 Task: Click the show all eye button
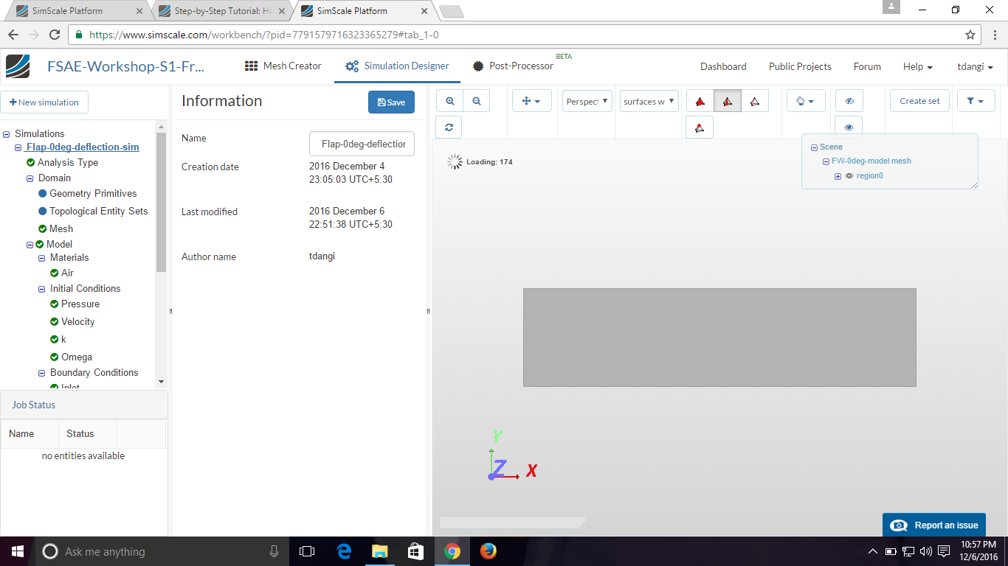(849, 127)
